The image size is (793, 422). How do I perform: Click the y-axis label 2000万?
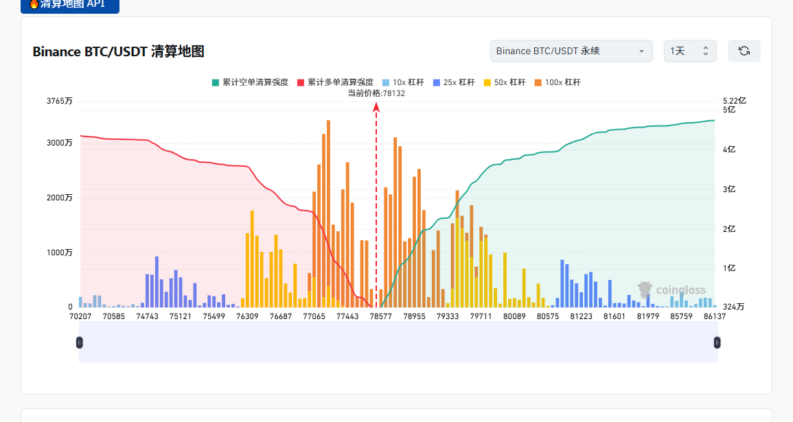60,198
